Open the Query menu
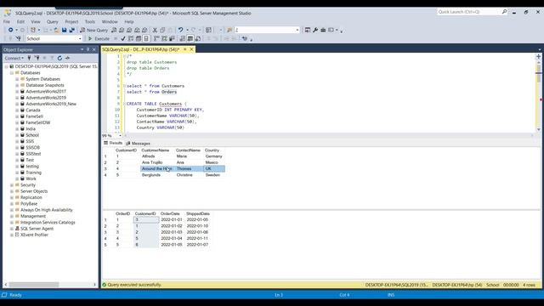 tap(53, 21)
